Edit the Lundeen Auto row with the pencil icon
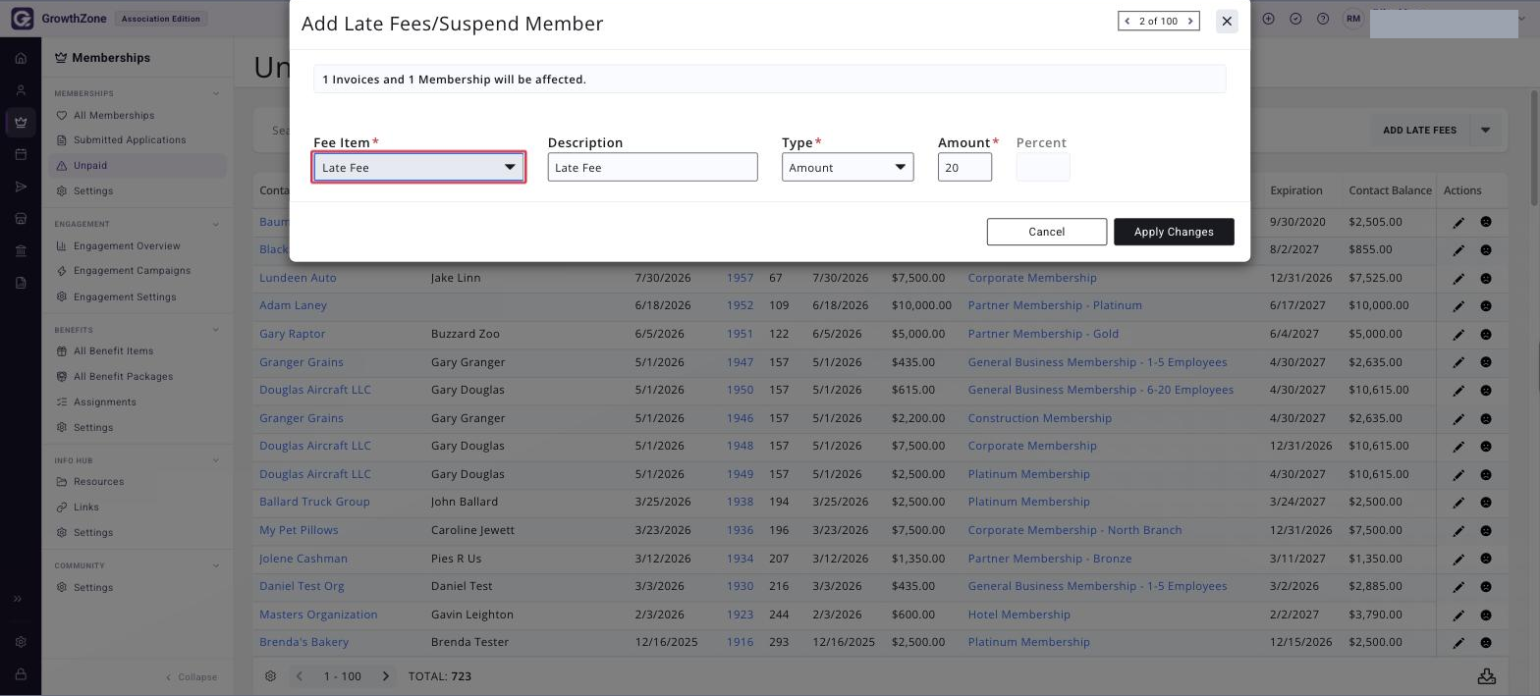Viewport: 1540px width, 696px height. (x=1458, y=279)
